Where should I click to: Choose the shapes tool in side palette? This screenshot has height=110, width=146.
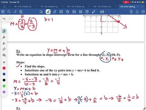pyautogui.click(x=4, y=55)
